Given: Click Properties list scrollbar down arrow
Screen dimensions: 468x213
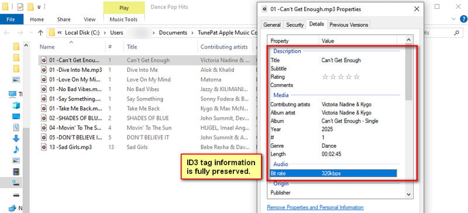Looking at the screenshot, I should [x=408, y=194].
